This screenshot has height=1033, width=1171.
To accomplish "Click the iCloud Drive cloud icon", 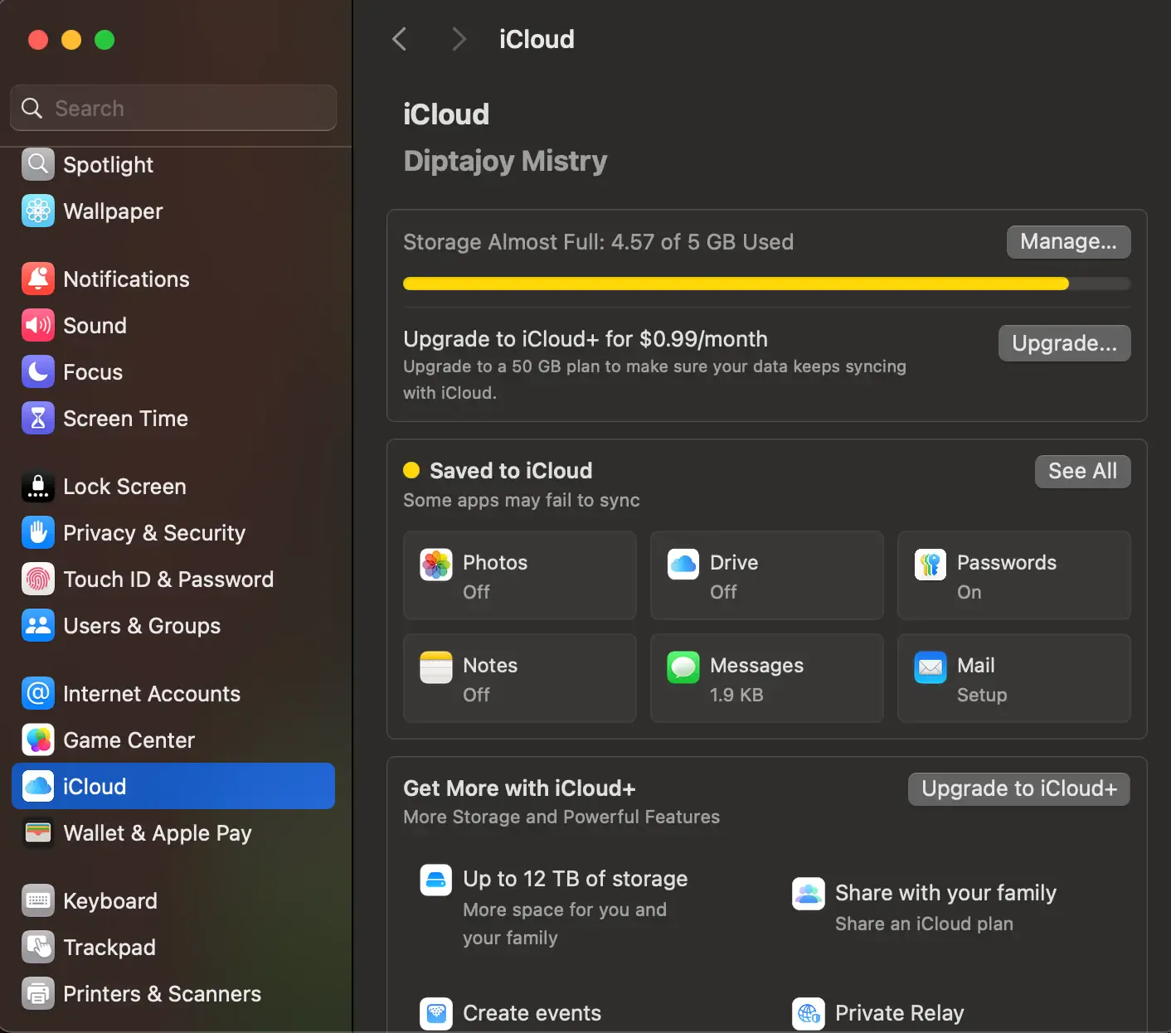I will [683, 565].
